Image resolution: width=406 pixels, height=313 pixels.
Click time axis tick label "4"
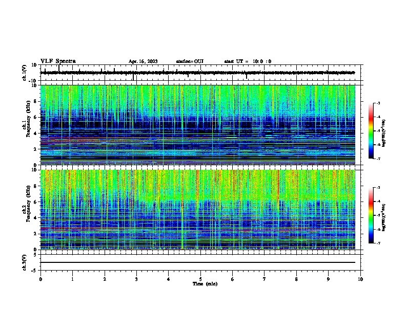click(169, 279)
